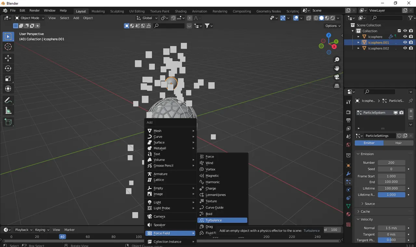Switch to material preview shading
This screenshot has width=416, height=247.
327,18
